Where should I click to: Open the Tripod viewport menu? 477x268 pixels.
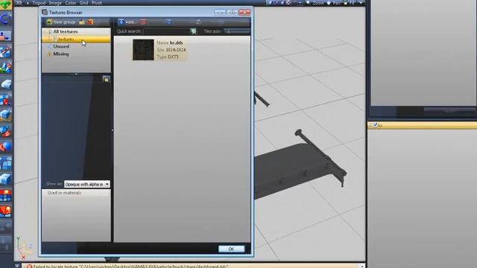click(39, 3)
